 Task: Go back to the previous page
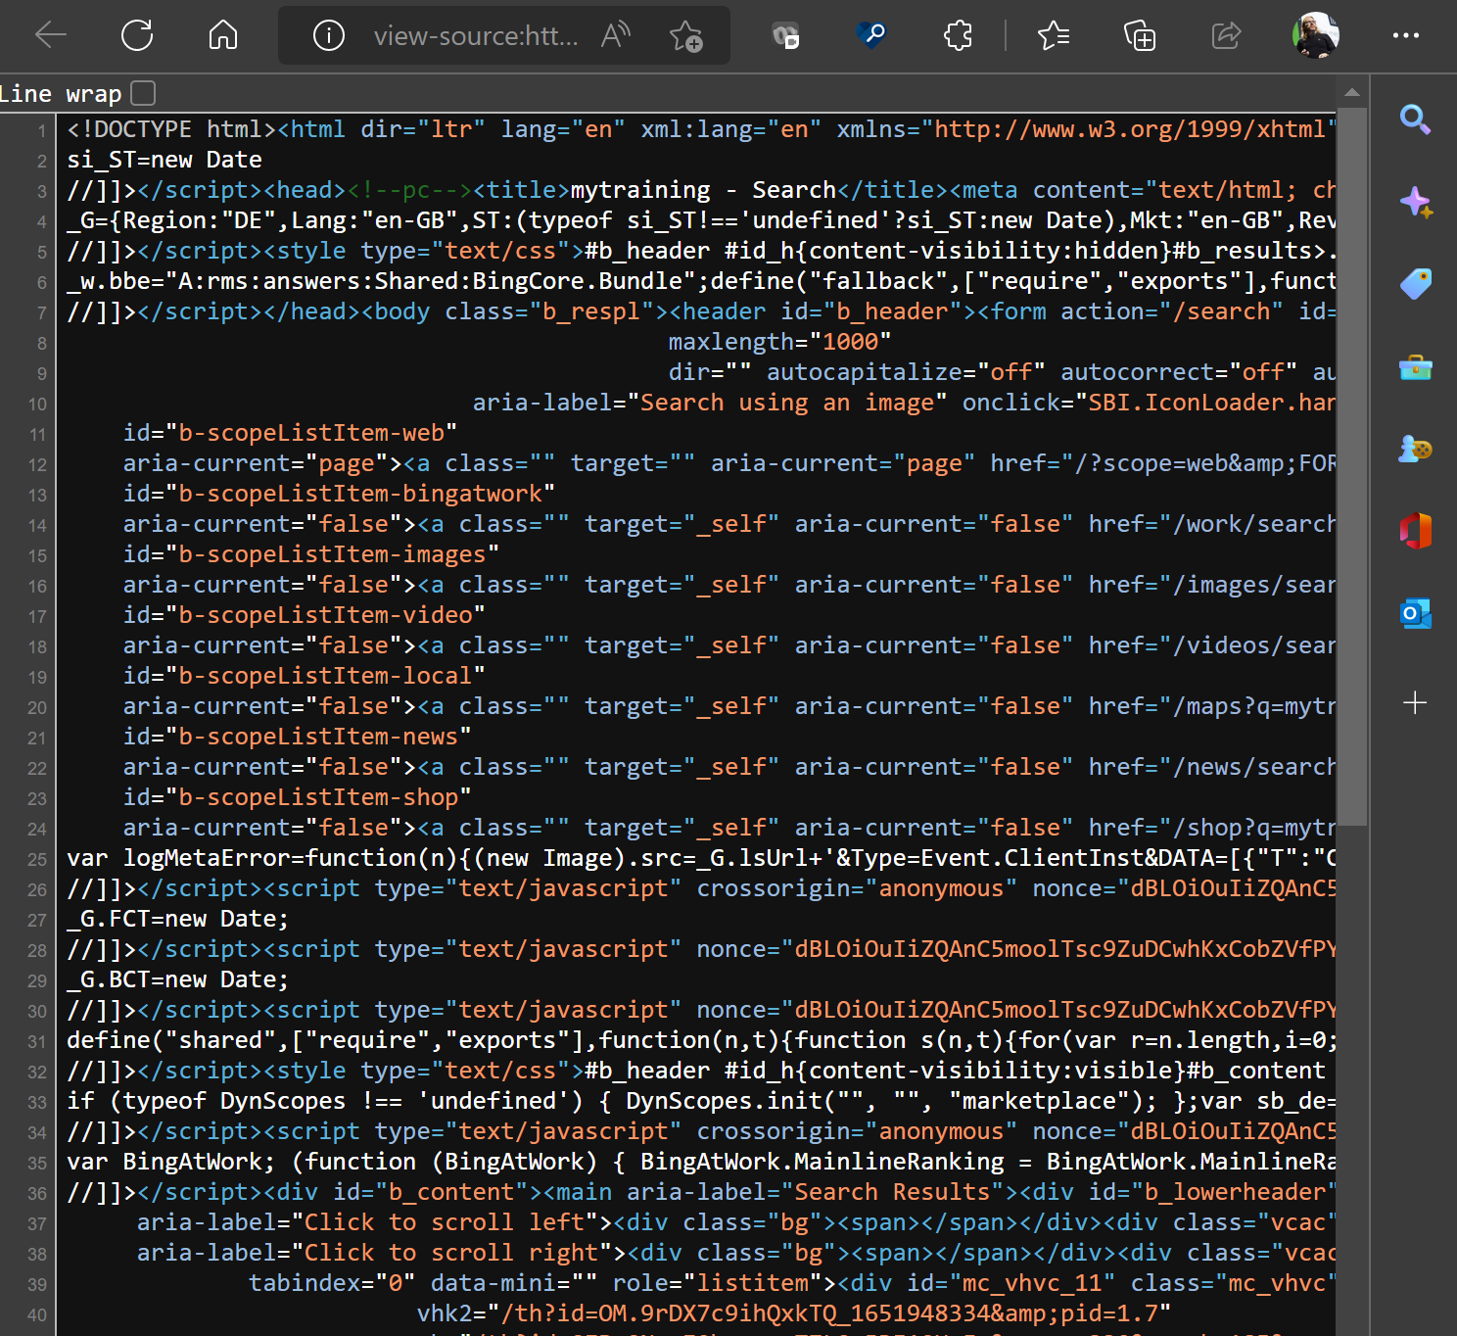click(x=51, y=36)
